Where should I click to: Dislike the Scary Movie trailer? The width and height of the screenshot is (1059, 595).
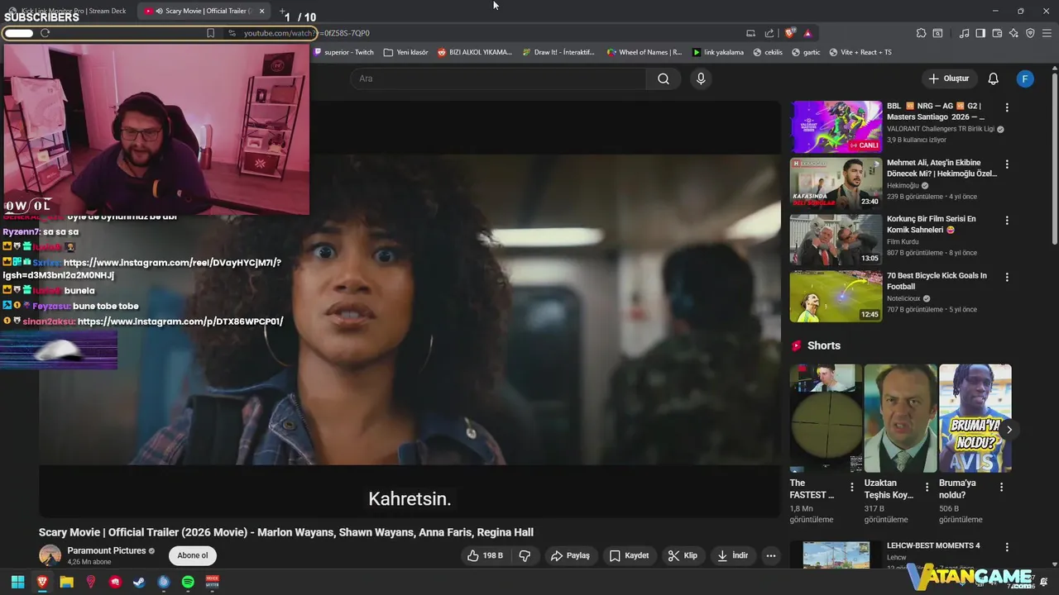525,555
